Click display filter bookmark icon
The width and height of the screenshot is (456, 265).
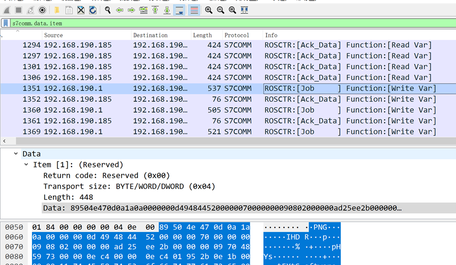click(x=6, y=23)
